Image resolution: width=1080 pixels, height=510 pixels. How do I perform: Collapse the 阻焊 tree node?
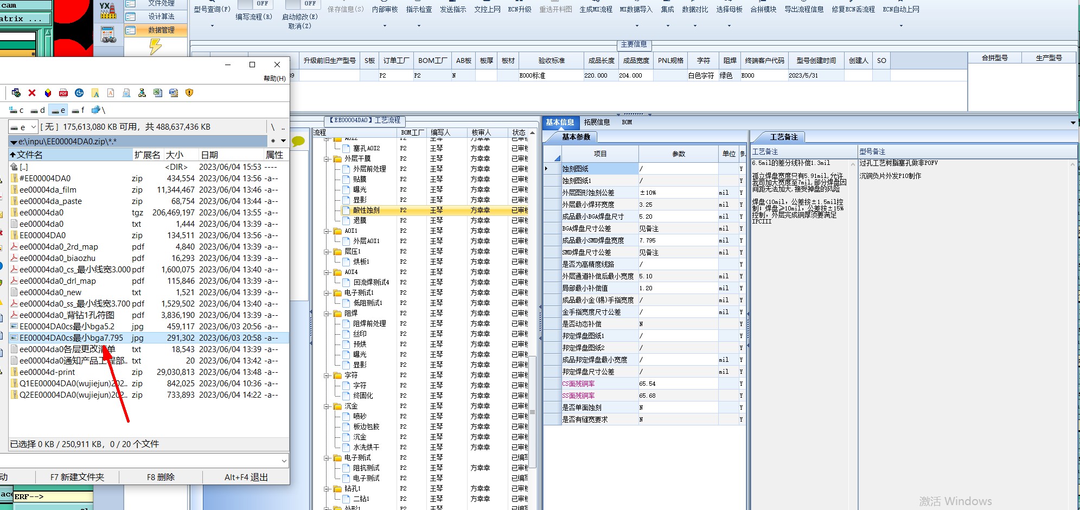click(327, 314)
